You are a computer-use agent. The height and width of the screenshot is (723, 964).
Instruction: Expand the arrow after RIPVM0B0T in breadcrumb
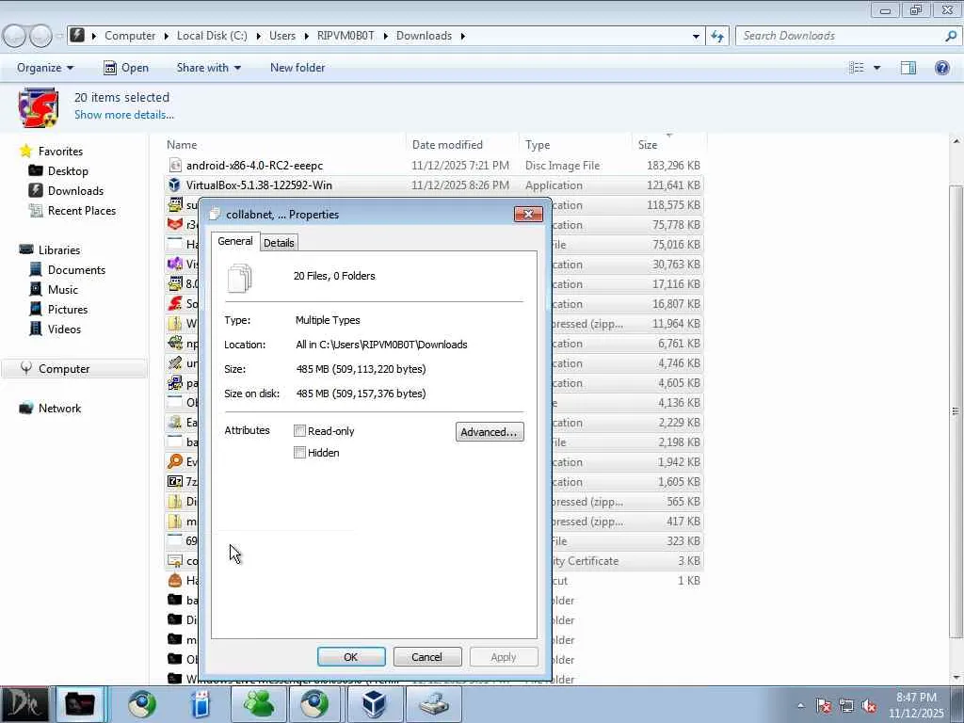pyautogui.click(x=385, y=37)
